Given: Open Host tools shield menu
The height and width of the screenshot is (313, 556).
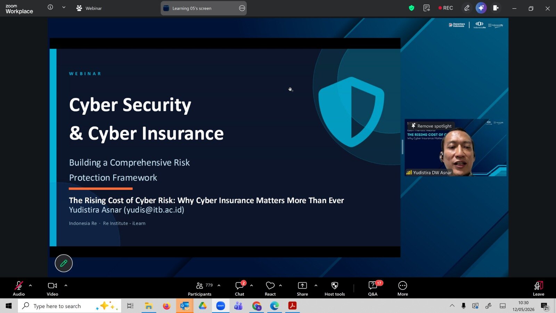Looking at the screenshot, I should tap(335, 288).
